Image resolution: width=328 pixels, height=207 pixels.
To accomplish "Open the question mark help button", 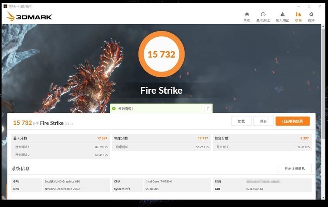I will pyautogui.click(x=208, y=108).
